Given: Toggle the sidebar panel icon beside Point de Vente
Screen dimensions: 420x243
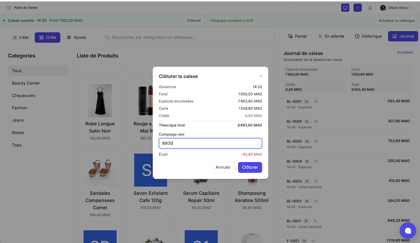Looking at the screenshot, I should 9,8.
